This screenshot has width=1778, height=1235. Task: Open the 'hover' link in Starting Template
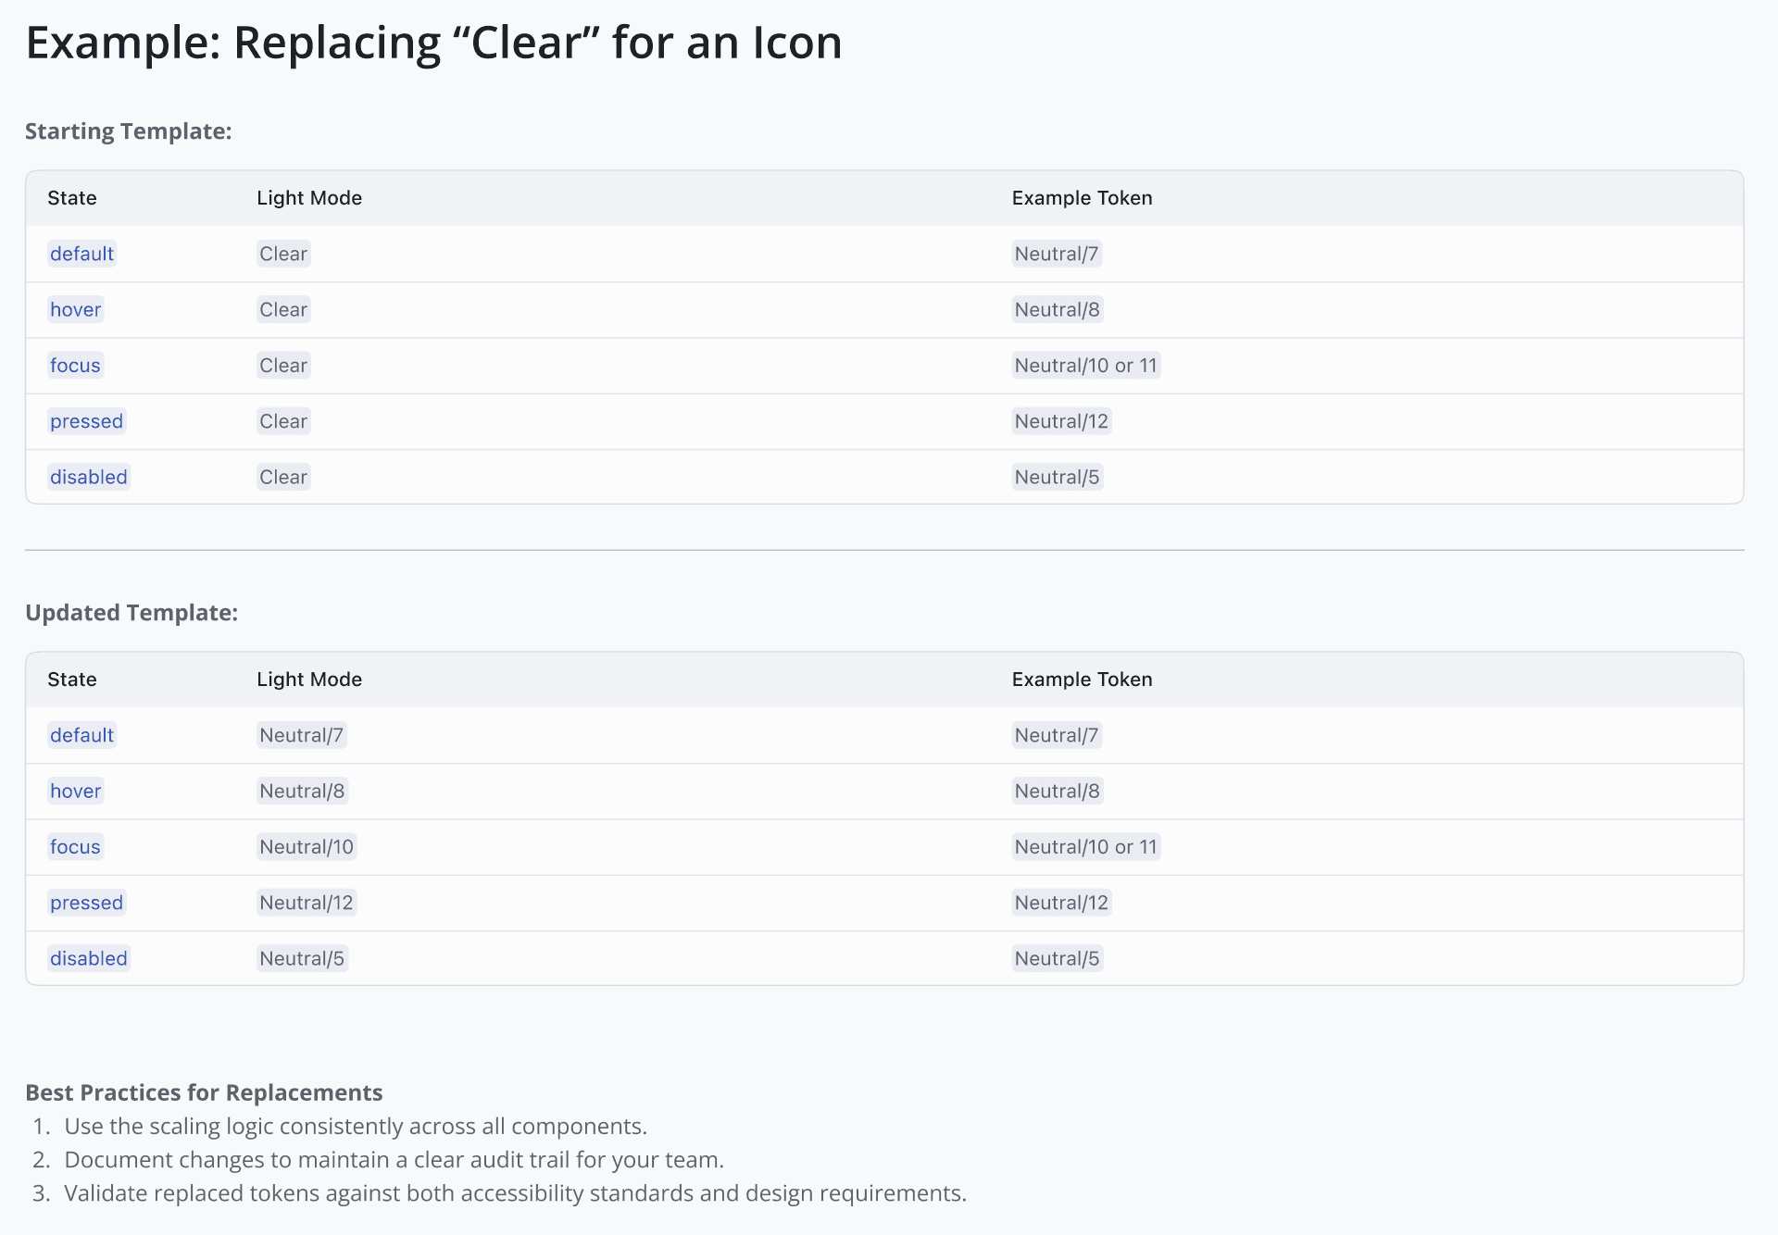75,309
